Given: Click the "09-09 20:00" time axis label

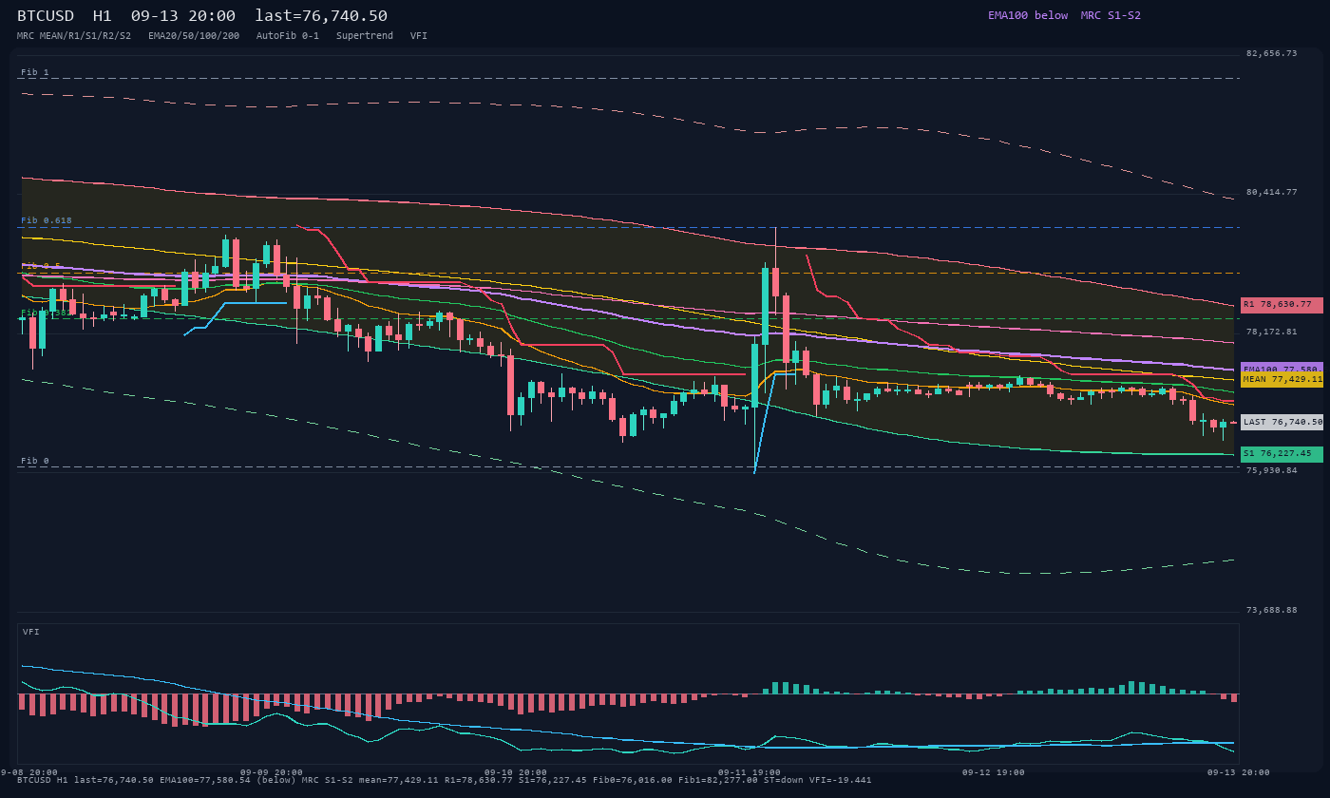Looking at the screenshot, I should 272,772.
